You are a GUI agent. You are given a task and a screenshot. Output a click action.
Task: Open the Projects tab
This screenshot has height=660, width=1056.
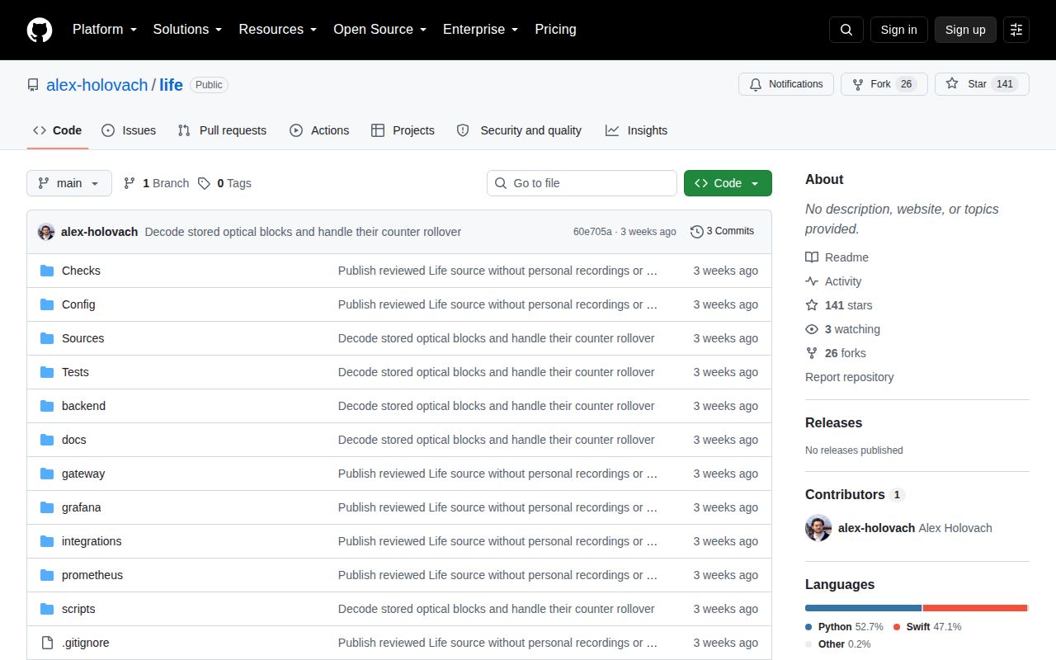point(403,130)
